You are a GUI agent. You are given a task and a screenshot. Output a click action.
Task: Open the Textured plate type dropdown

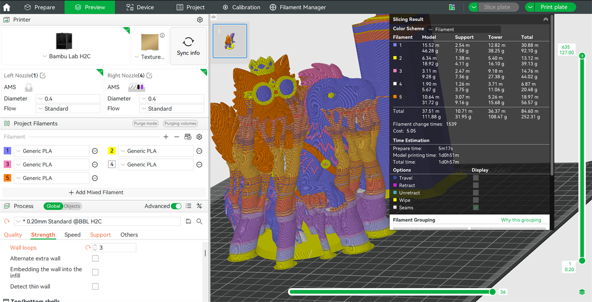click(149, 57)
